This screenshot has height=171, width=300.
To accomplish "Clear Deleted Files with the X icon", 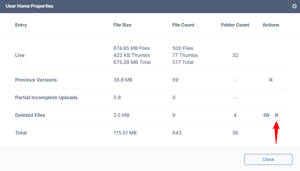I will click(x=277, y=115).
